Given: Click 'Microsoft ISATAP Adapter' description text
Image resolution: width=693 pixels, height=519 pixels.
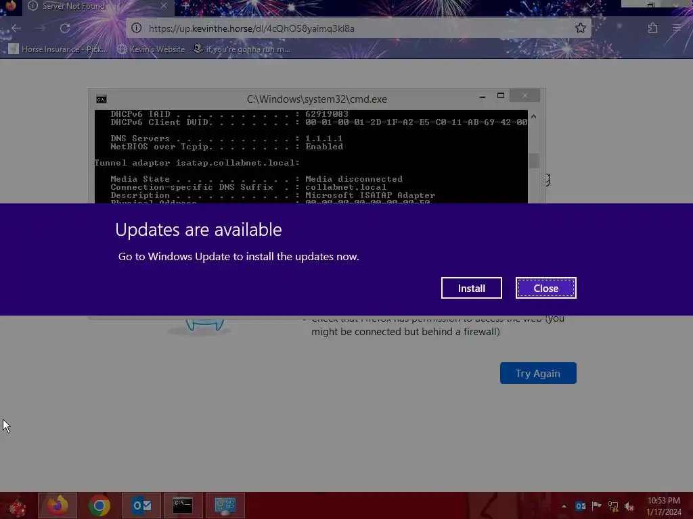Looking at the screenshot, I should (x=370, y=195).
